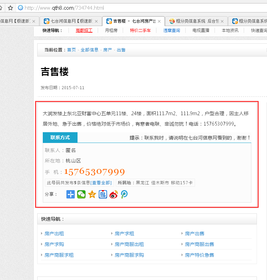Share to Sina Weibo icon
The image size is (267, 280).
114,194
